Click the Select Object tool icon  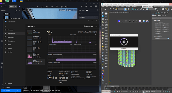(126, 9)
